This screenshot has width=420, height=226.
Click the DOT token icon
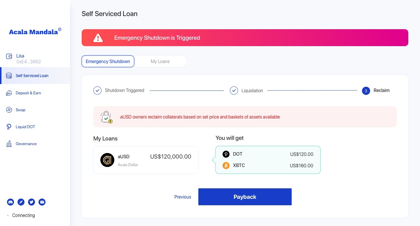click(x=226, y=154)
